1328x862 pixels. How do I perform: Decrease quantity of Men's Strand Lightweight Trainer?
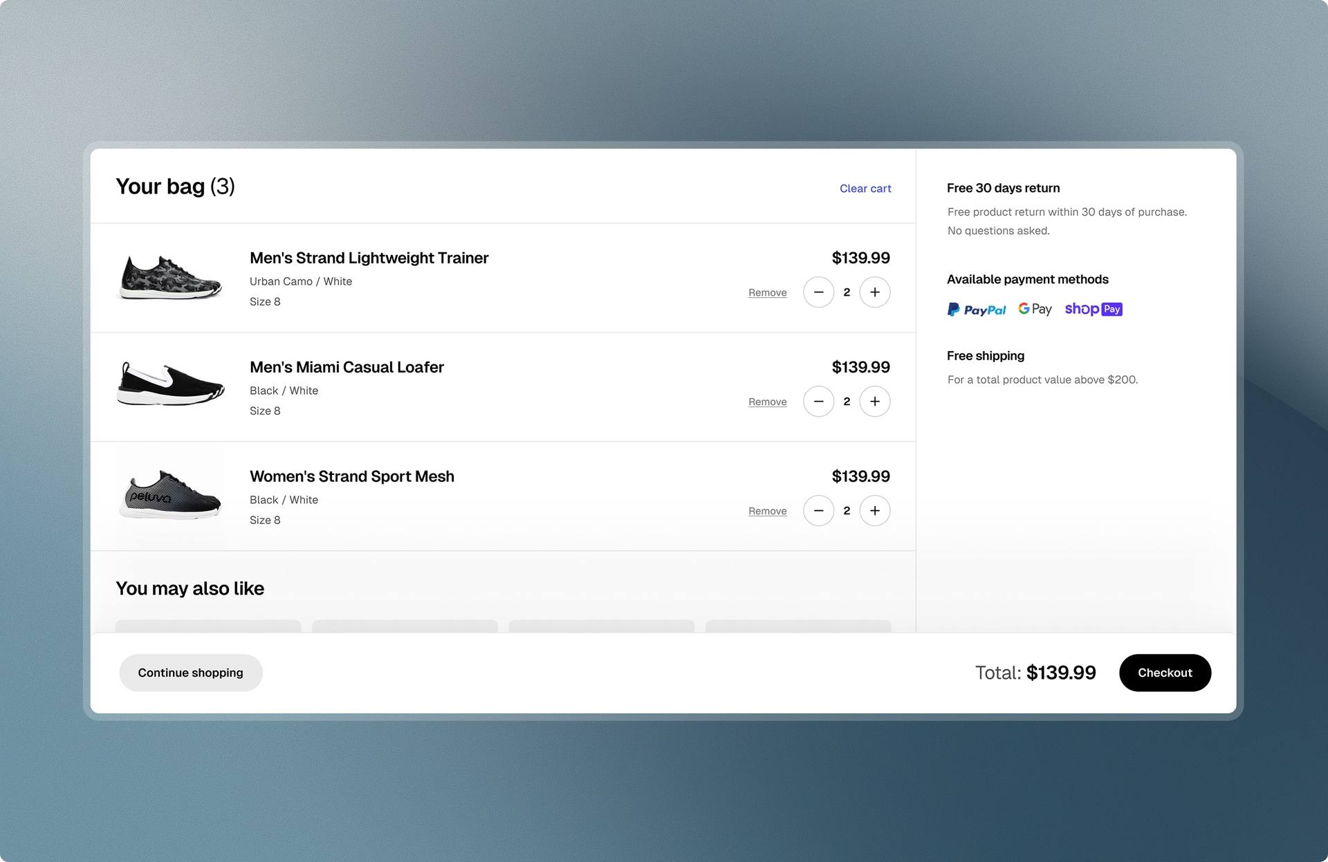819,292
